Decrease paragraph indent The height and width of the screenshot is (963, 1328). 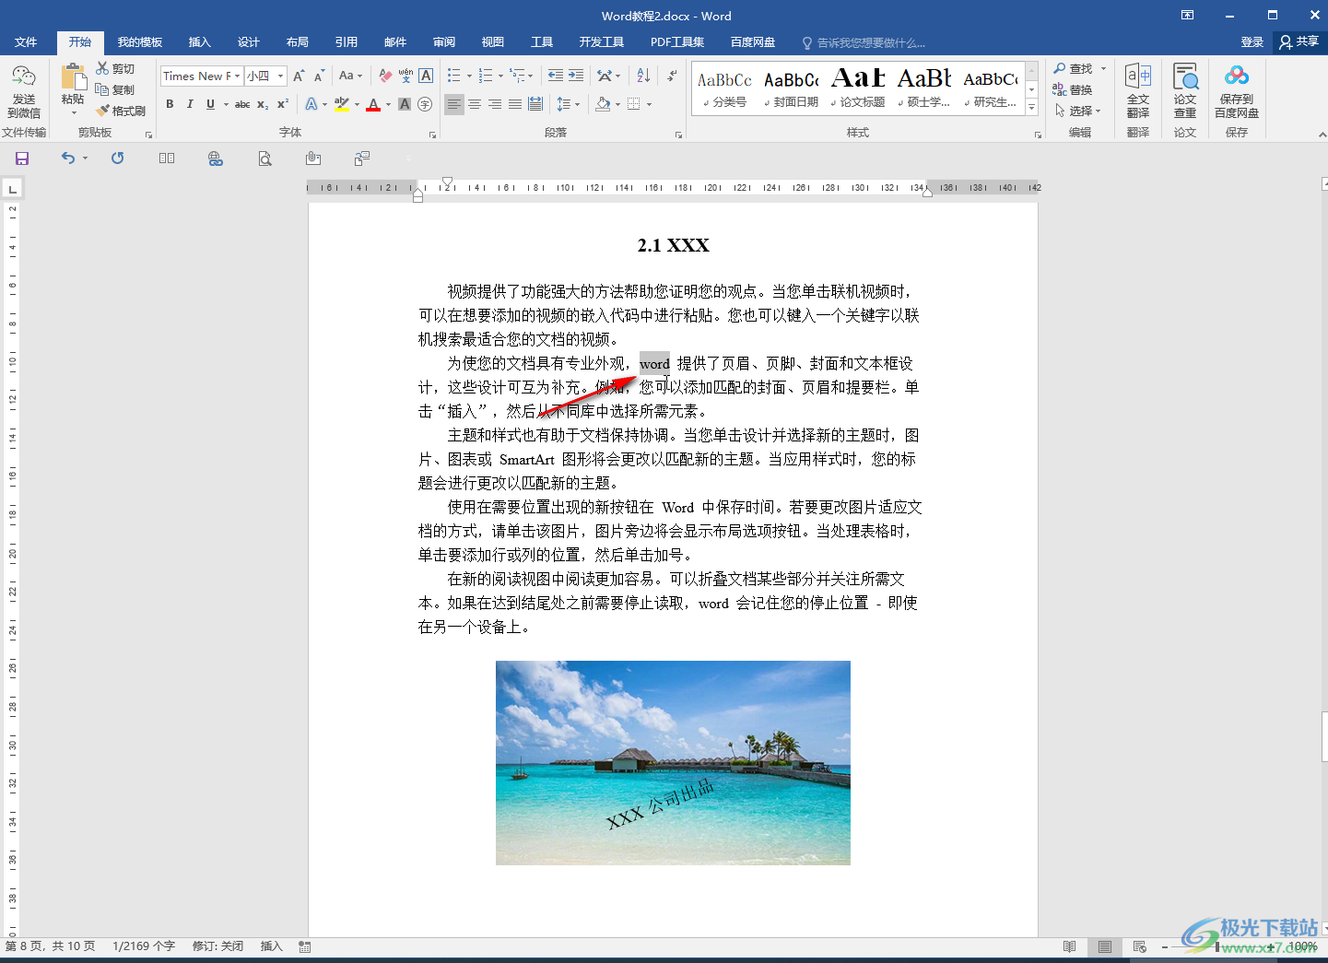[x=556, y=76]
